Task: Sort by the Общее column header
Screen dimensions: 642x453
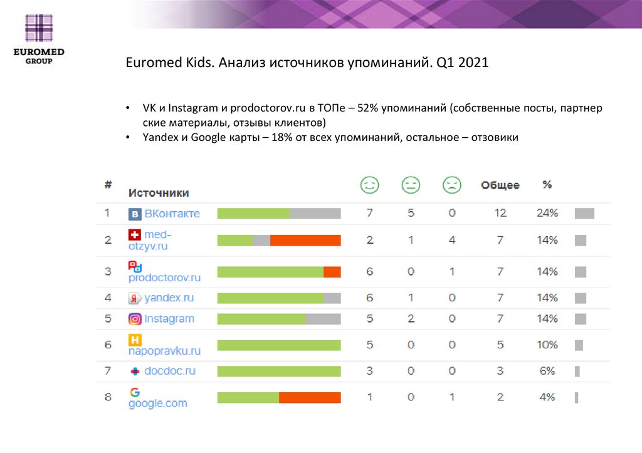Action: point(500,185)
